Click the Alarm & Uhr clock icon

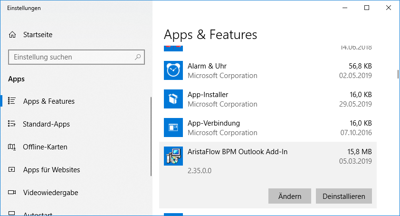pos(173,70)
